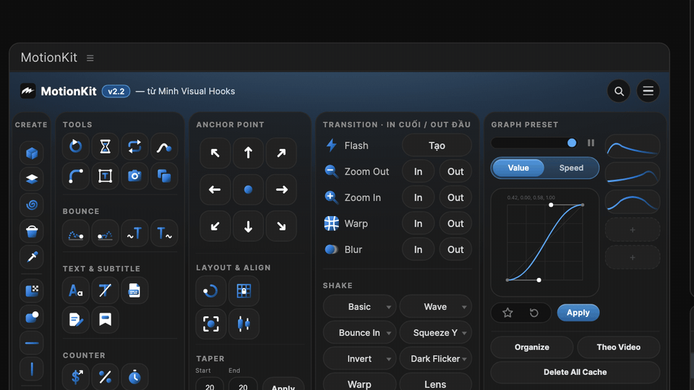
Task: Click Tạo button for Flash transition
Action: click(437, 145)
